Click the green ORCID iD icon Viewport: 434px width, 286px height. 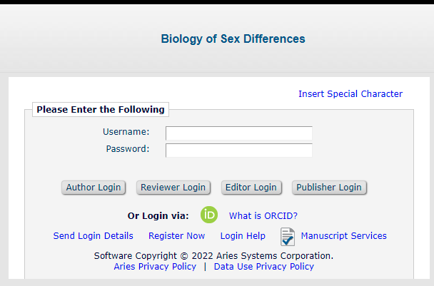coord(209,215)
